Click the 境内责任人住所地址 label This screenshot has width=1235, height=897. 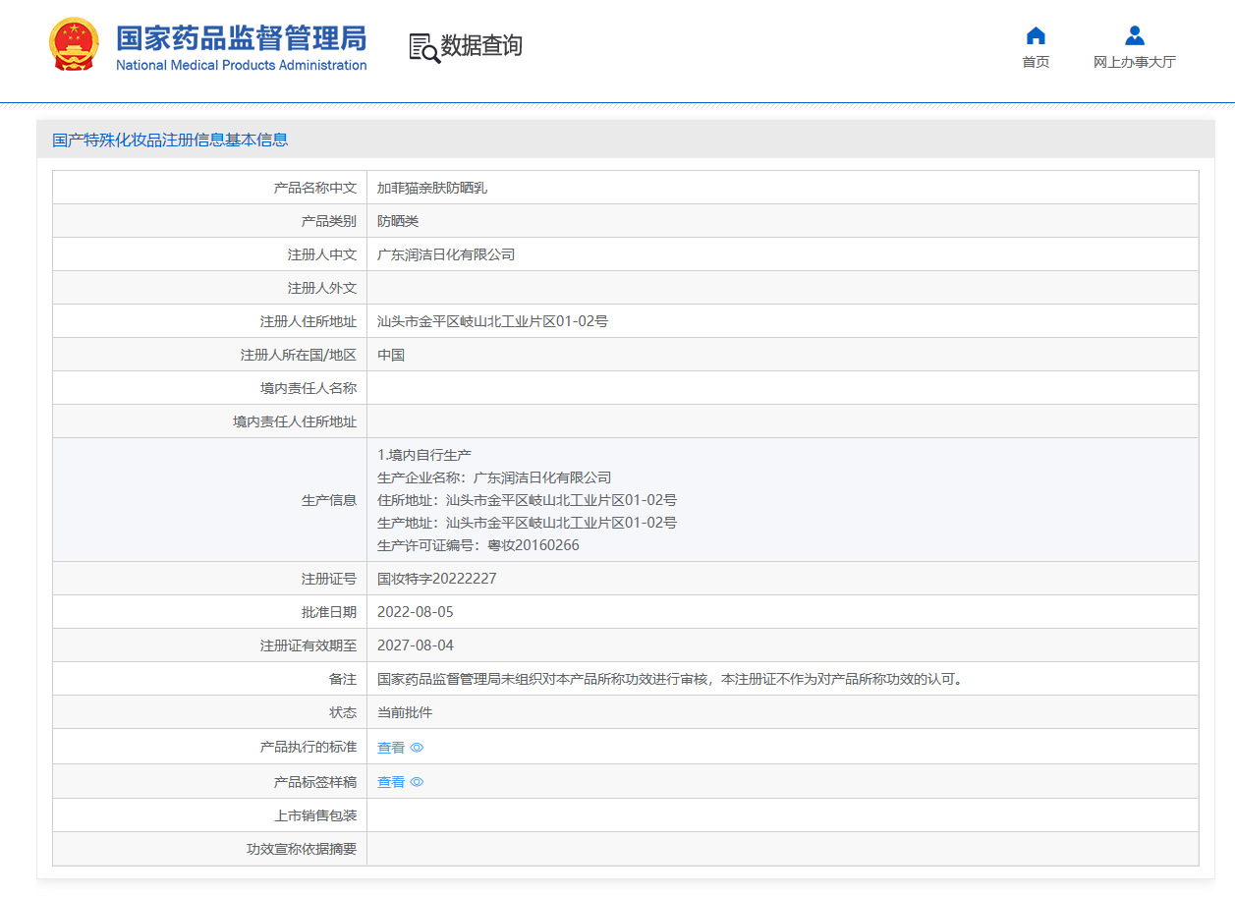[x=295, y=421]
